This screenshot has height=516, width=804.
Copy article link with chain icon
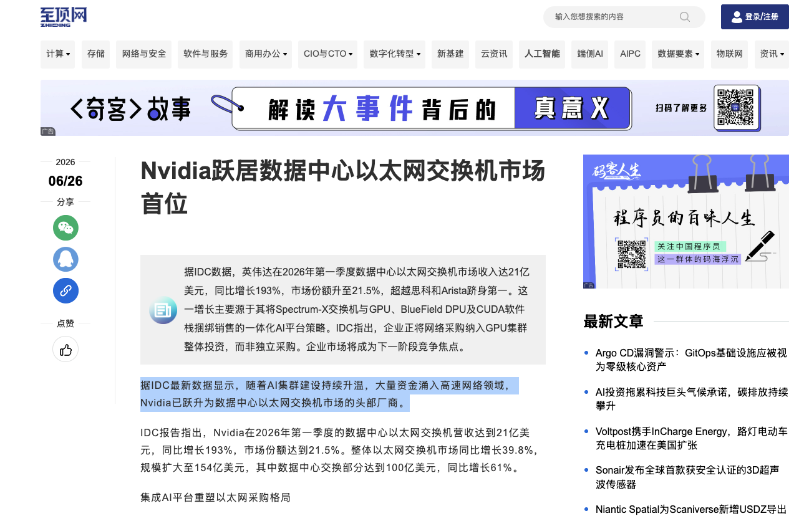65,290
